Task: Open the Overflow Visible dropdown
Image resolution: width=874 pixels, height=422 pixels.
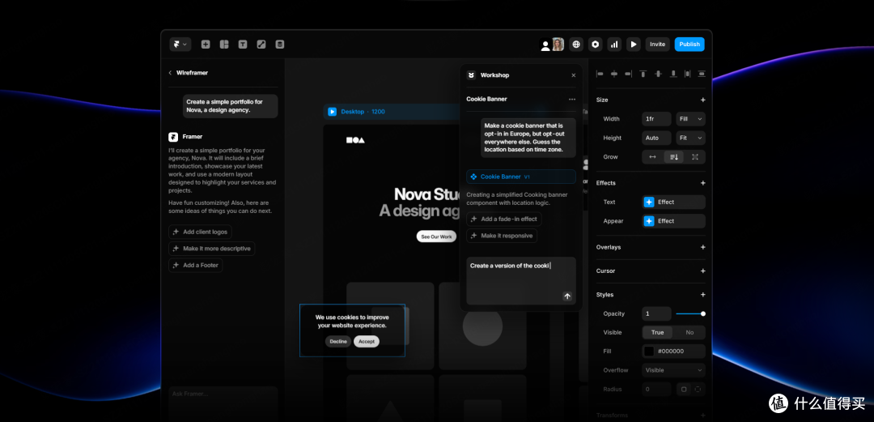Action: point(674,371)
